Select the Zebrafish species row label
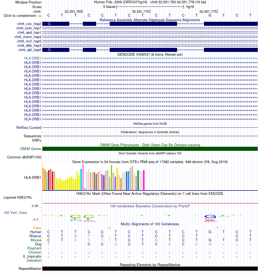The image size is (258, 275). [34, 261]
